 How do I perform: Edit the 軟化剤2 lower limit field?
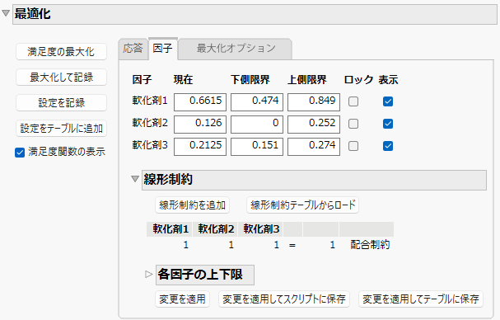click(x=257, y=125)
